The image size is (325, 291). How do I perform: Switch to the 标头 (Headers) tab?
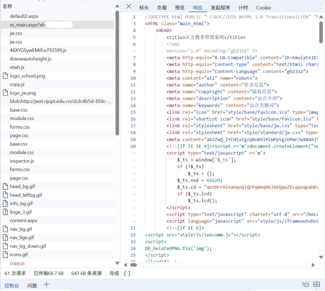click(144, 8)
